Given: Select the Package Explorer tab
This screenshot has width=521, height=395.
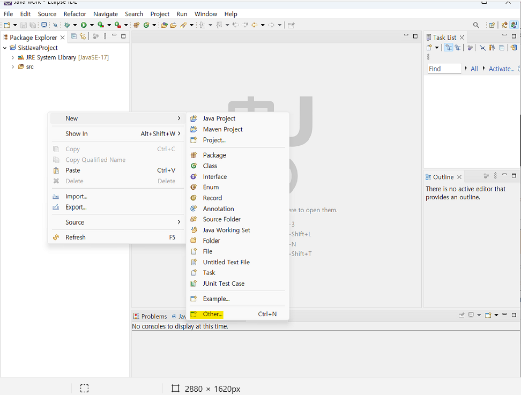Looking at the screenshot, I should click(33, 38).
